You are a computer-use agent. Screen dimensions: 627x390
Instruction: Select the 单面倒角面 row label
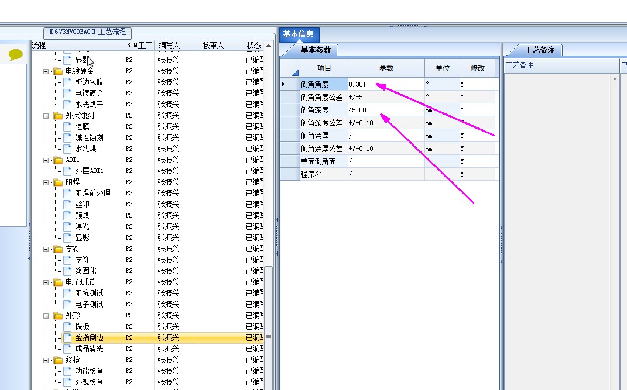pyautogui.click(x=324, y=161)
